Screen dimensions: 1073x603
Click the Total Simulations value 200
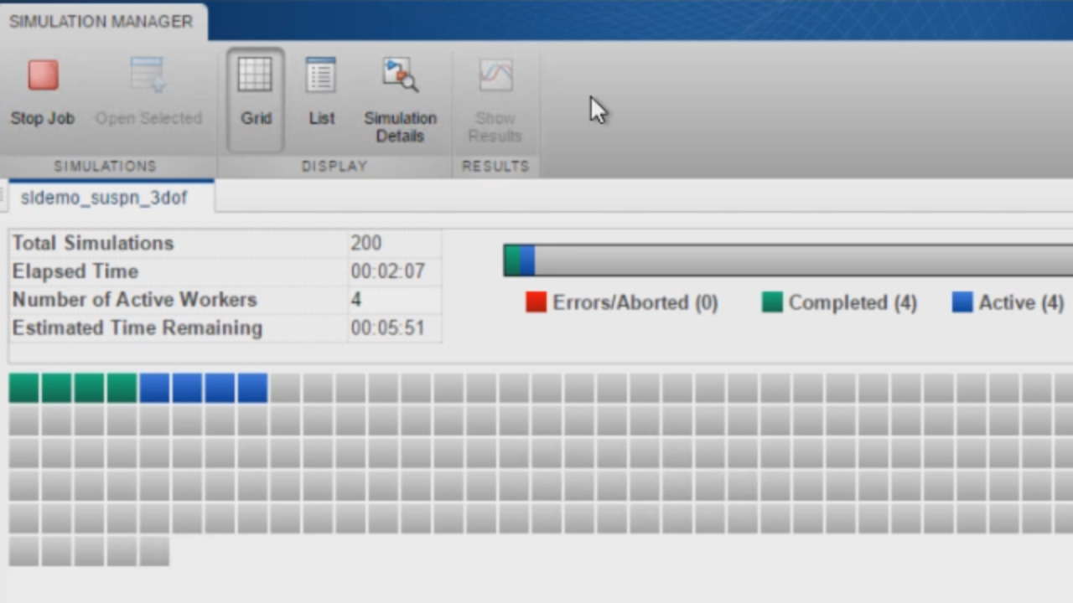click(x=365, y=243)
